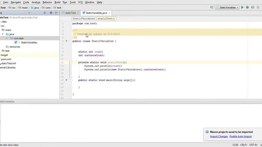Click the com breadcrumb in the navigation bar
This screenshot has height=147, width=262.
tap(46, 8)
